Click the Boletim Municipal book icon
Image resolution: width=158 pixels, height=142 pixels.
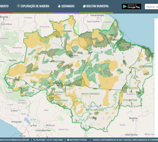pyautogui.click(x=84, y=6)
